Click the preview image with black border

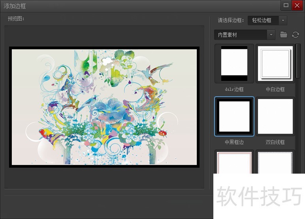click(105, 107)
